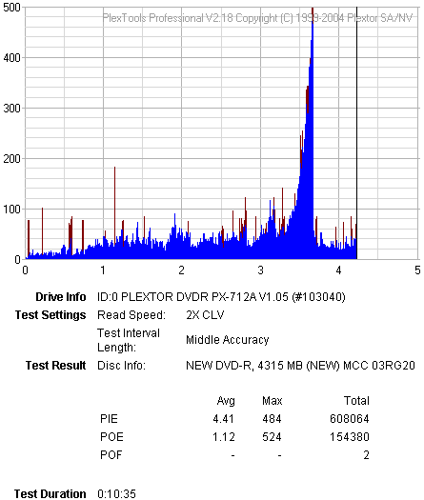
Task: Click the Middle Accuracy setting text
Action: (228, 340)
